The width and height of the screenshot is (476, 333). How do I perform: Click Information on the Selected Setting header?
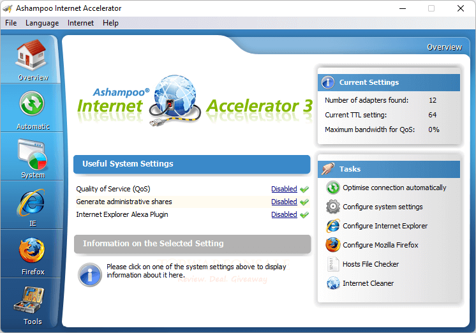coord(193,244)
